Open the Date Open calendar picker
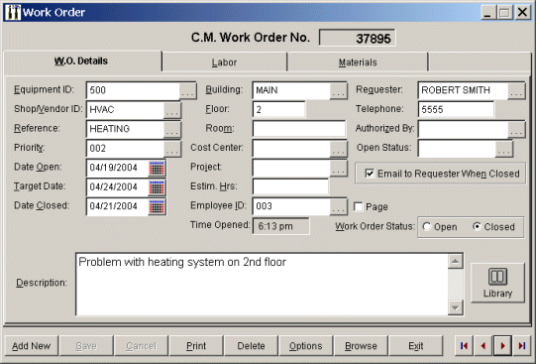 coord(157,168)
